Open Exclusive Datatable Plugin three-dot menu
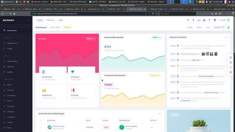Screen dimensions: 235x132 click(x=159, y=114)
